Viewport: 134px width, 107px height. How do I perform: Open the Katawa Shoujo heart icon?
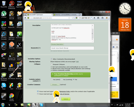coord(20,15)
